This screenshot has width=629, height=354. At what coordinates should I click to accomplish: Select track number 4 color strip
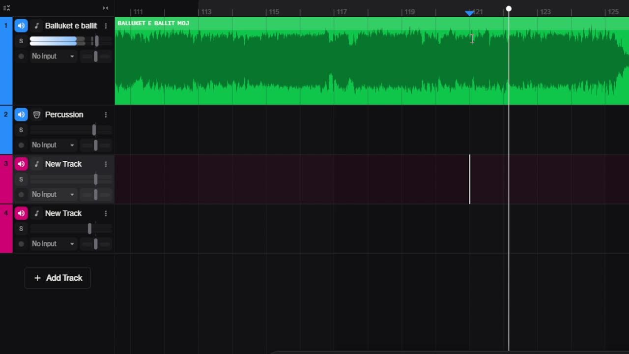[6, 229]
